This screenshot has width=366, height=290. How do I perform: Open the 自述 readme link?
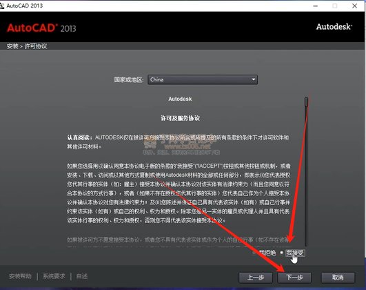(x=82, y=276)
